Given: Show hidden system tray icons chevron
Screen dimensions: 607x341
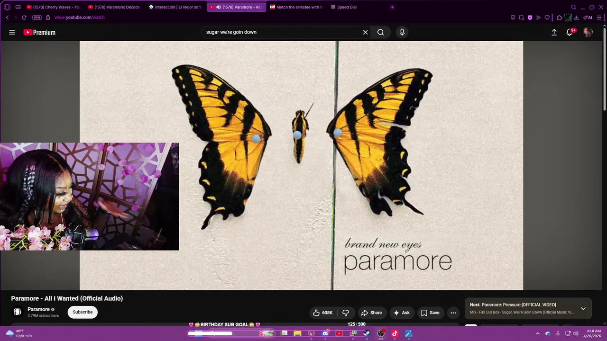Looking at the screenshot, I should click(537, 333).
